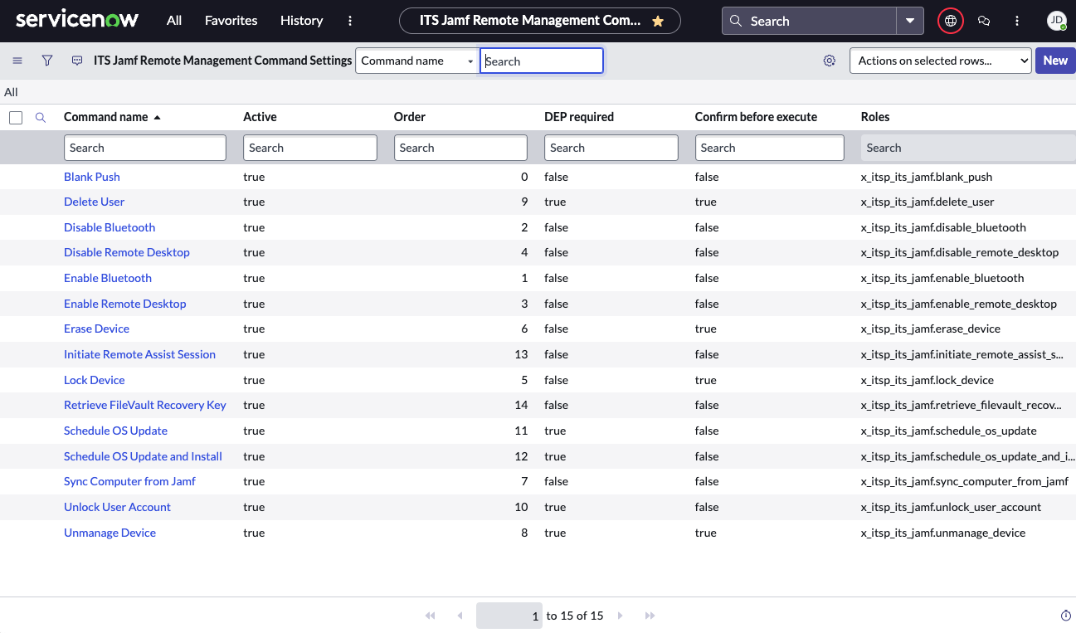1076x633 pixels.
Task: Toggle column search row magnifier icon
Action: click(x=40, y=118)
